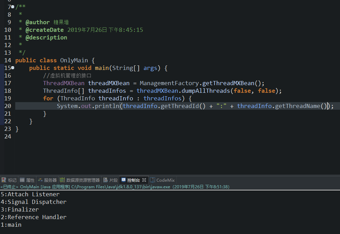Close the 控制台 console view with its X icon
This screenshot has width=340, height=234.
tap(144, 180)
